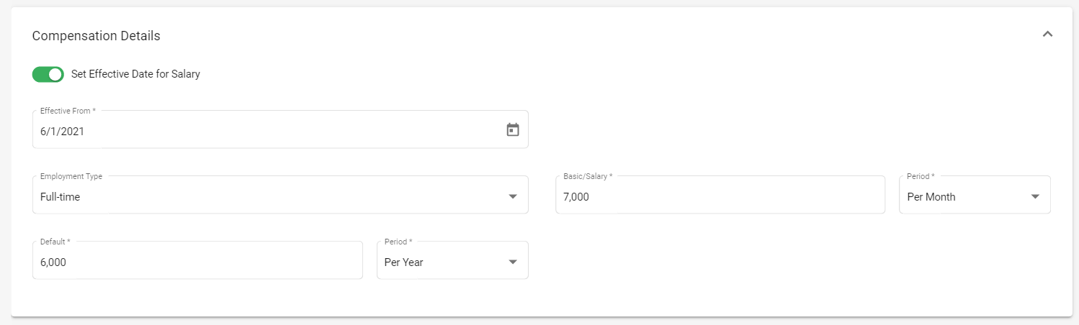Click the Period label above Per Month

point(921,176)
